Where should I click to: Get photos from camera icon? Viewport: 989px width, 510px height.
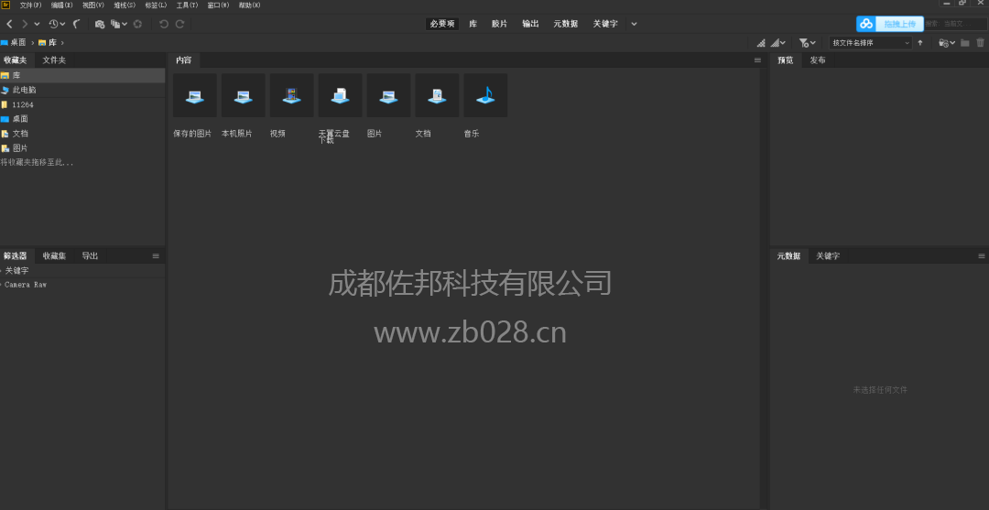click(x=100, y=24)
